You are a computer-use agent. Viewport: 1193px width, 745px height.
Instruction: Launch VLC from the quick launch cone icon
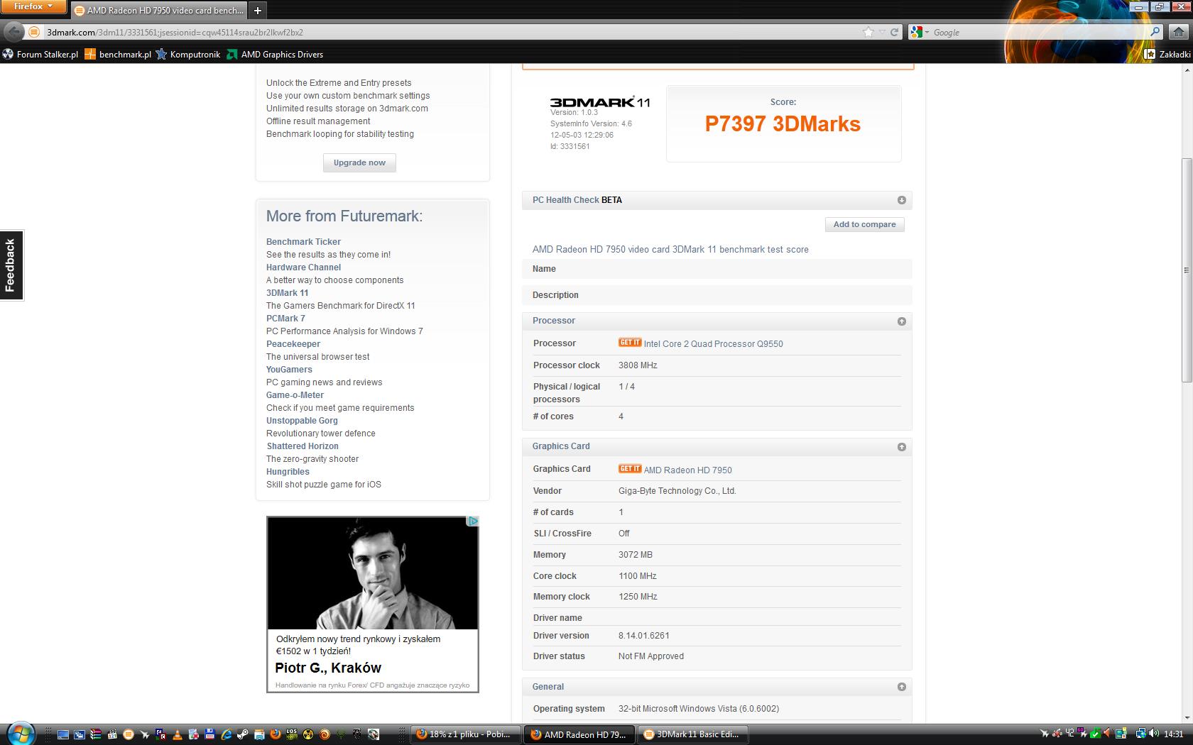178,734
